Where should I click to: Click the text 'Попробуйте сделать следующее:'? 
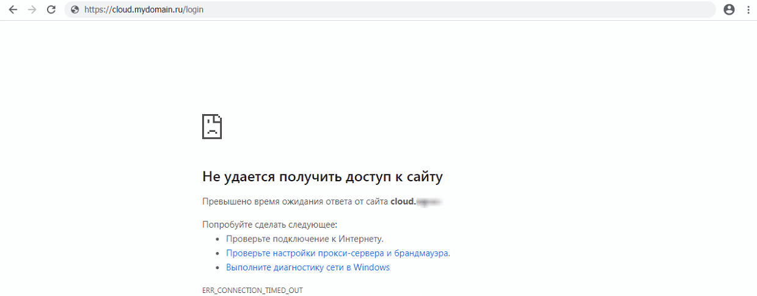[x=269, y=225]
